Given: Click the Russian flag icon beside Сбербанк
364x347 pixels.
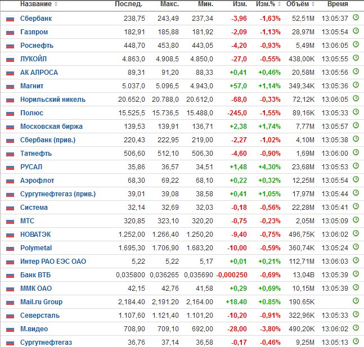Looking at the screenshot, I should (10, 19).
